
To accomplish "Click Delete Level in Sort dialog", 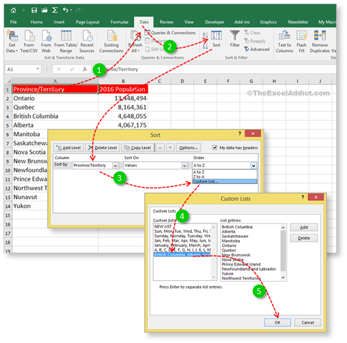I will [103, 147].
